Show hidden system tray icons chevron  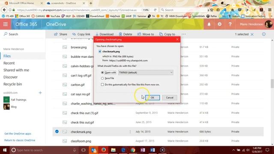(234, 150)
